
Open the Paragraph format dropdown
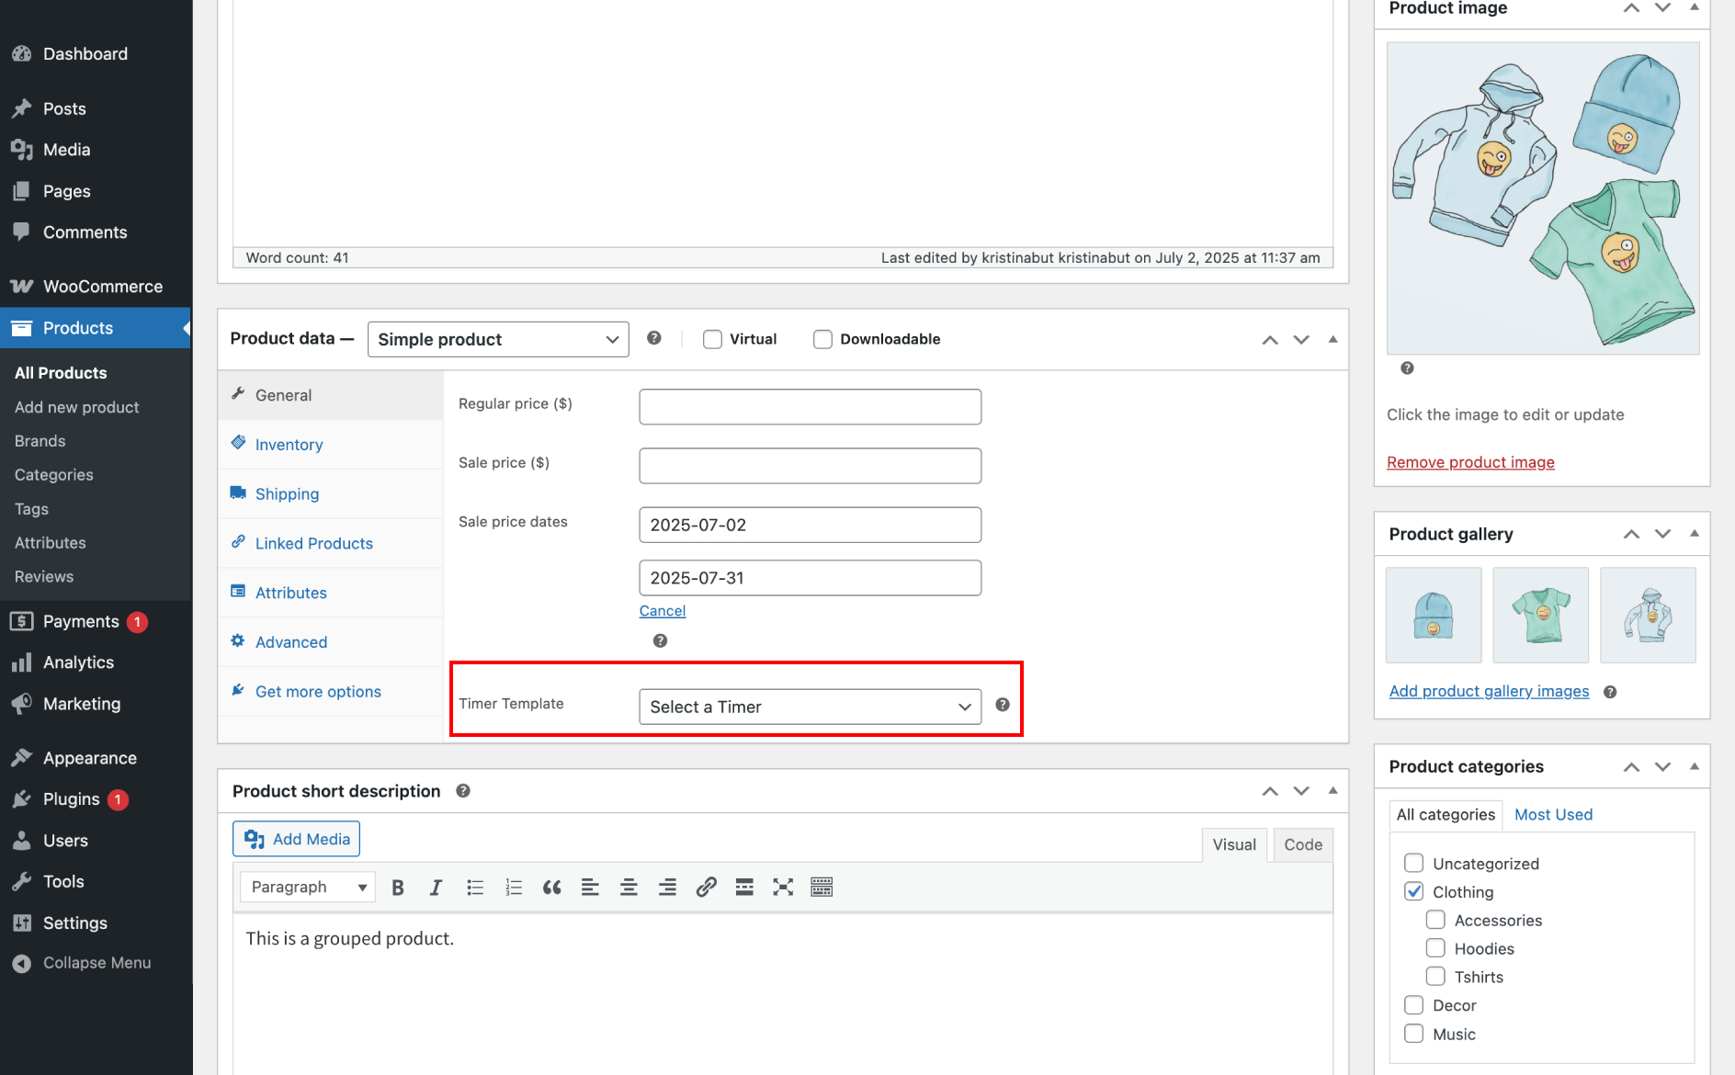coord(308,888)
